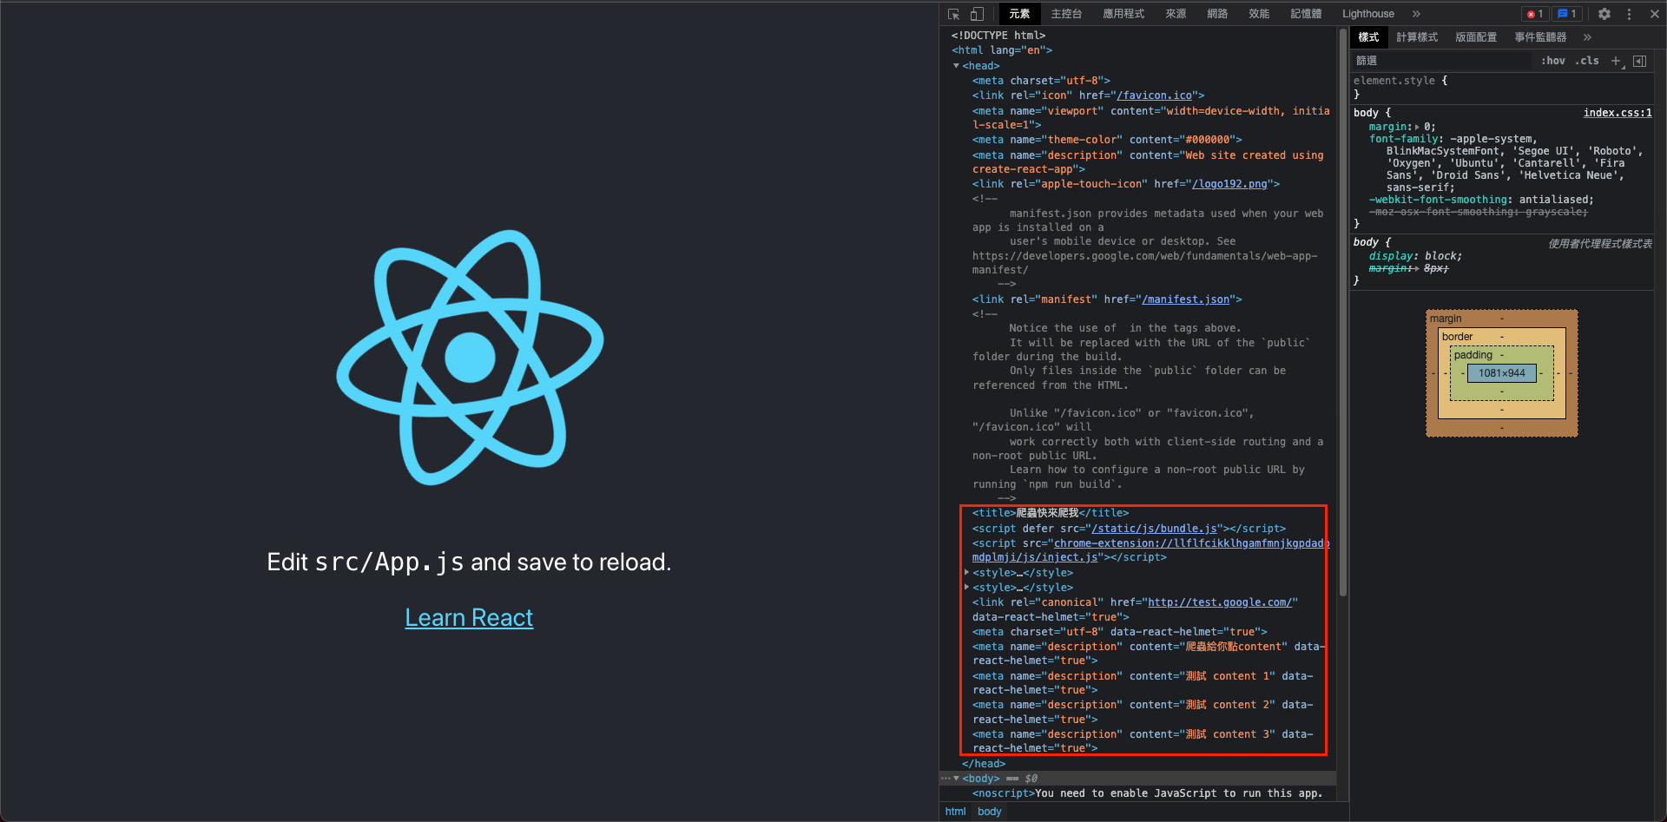Switch to the 應用程式 tab
Viewport: 1667px width, 822px height.
(x=1123, y=14)
